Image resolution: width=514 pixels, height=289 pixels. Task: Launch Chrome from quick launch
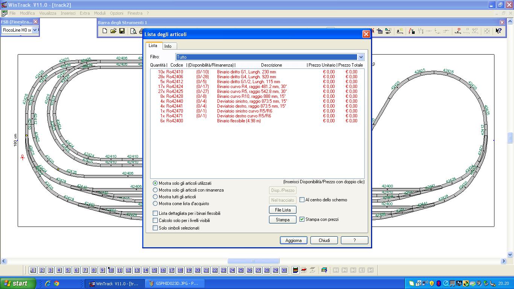[x=56, y=283]
